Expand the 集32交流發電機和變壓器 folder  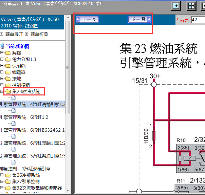coord(2,188)
